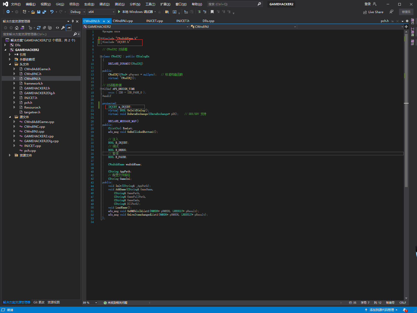Click the feedback person icon near Live Share
The height and width of the screenshot is (313, 417).
coord(391,12)
